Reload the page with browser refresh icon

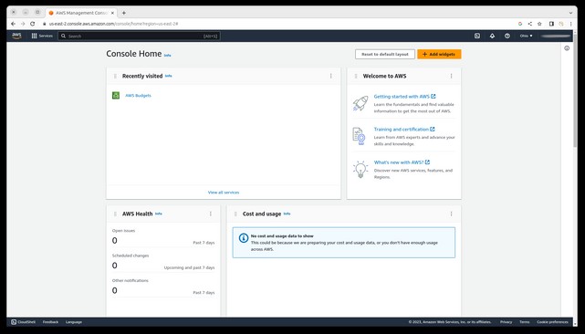33,24
